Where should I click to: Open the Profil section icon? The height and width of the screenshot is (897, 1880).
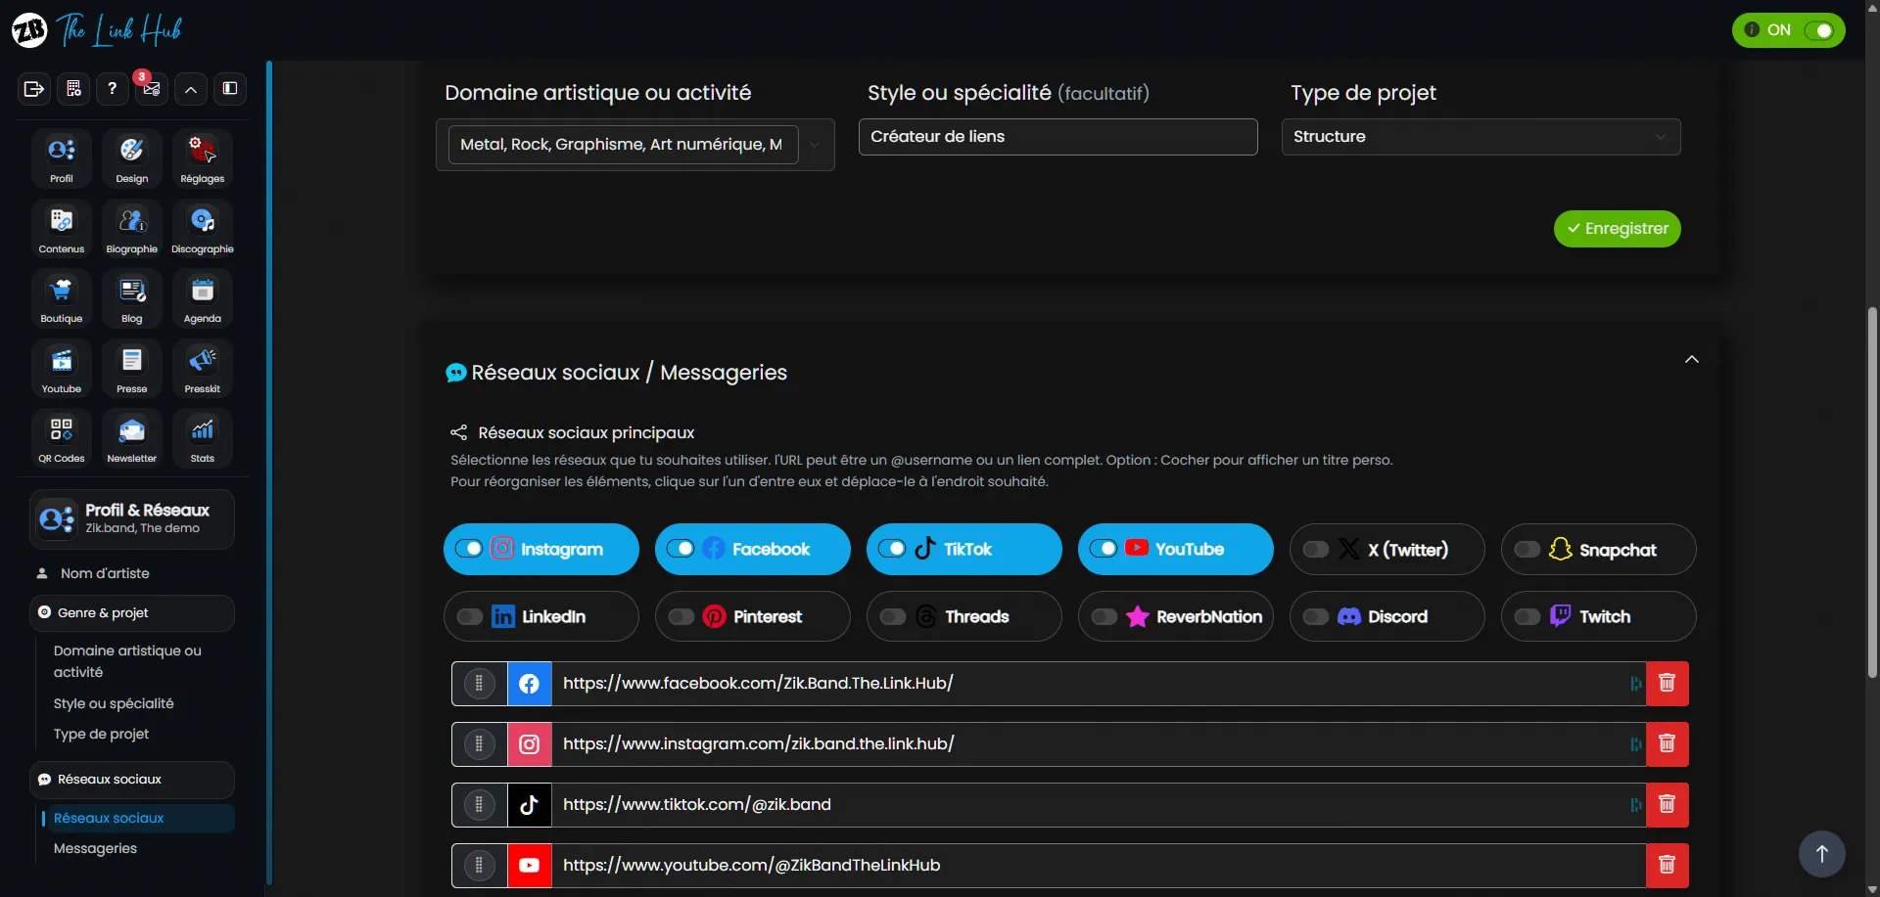tap(62, 157)
